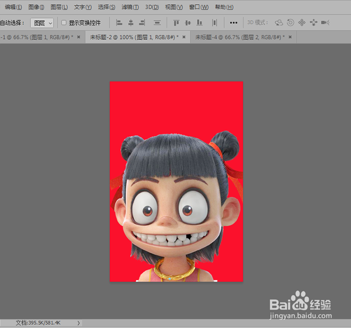Open the 窗口(W) menu
The width and height of the screenshot is (351, 328).
coord(199,7)
